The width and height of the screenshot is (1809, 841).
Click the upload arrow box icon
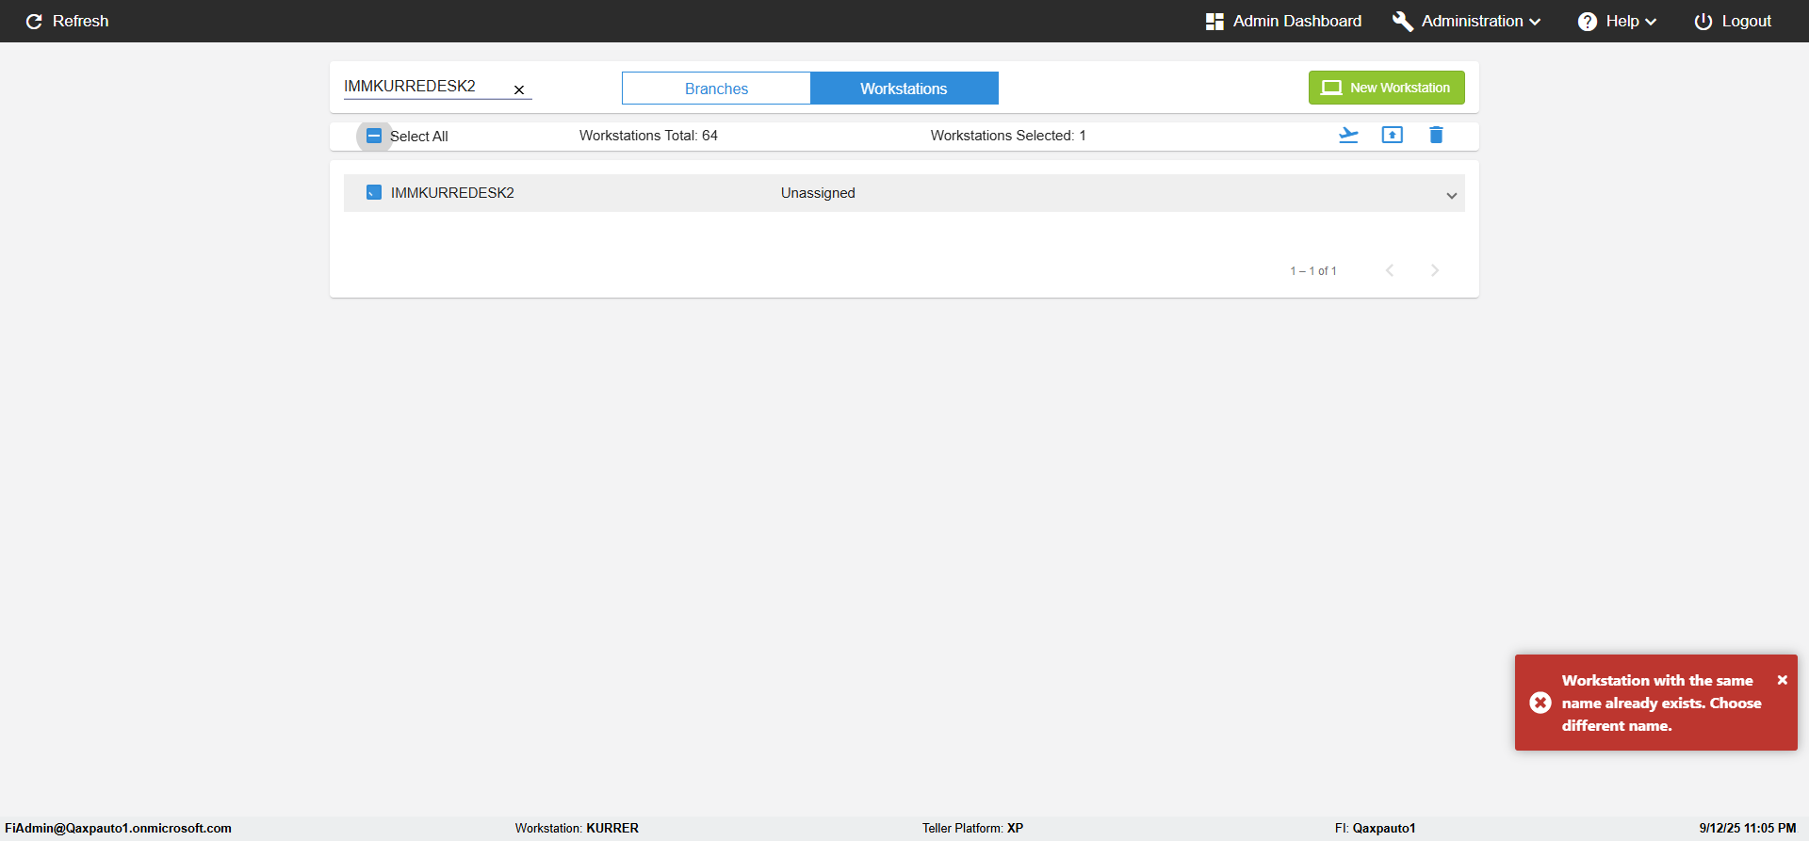click(x=1392, y=135)
